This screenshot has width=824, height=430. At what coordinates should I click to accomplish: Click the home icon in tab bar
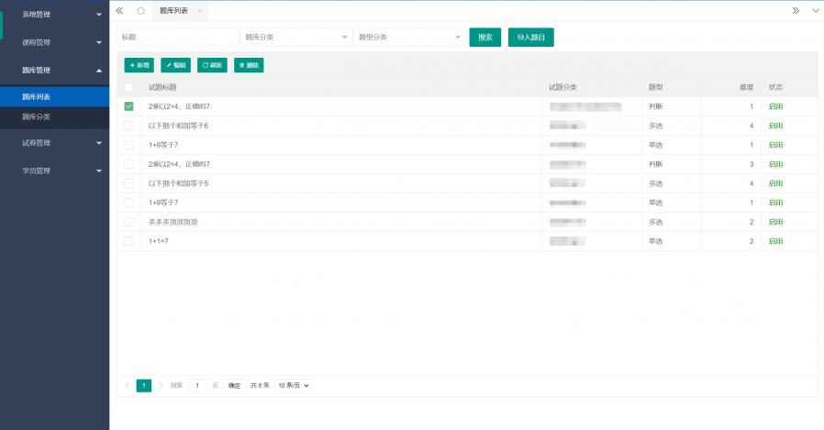pos(140,10)
